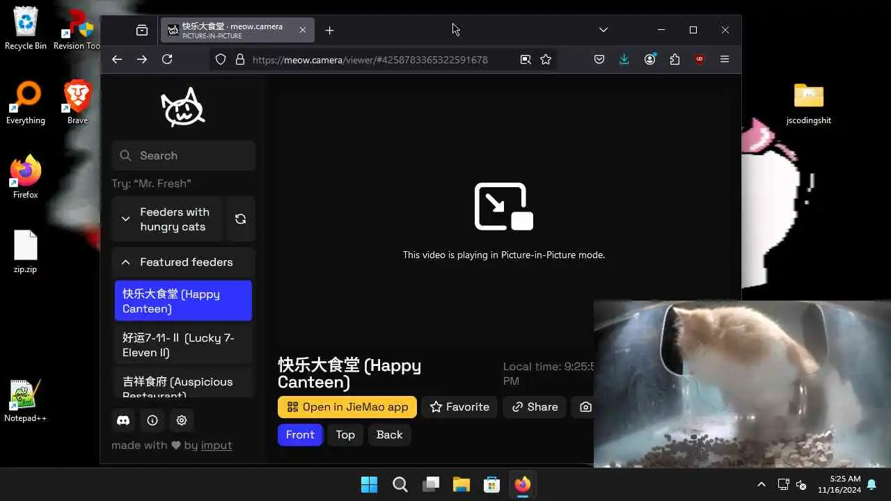This screenshot has width=891, height=501.
Task: Click the feeder Search box
Action: pos(183,156)
